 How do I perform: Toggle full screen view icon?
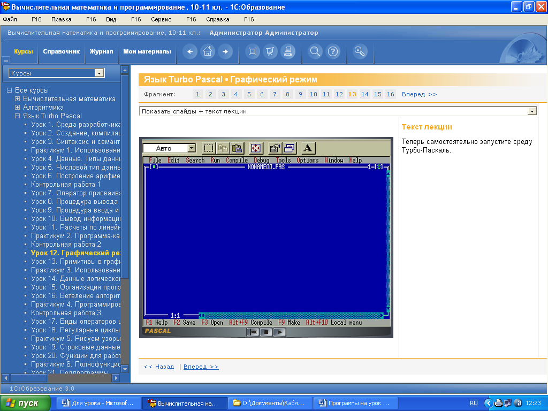click(x=253, y=52)
